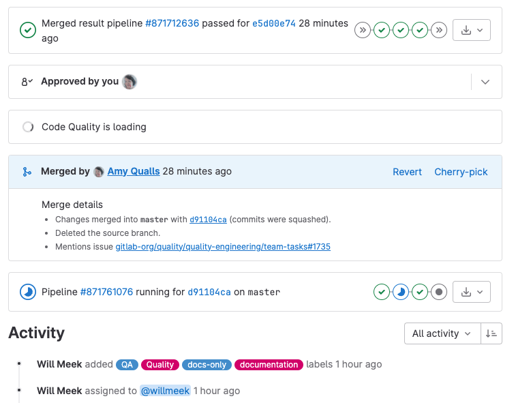Click the approver avatar next to Approved by you
516x403 pixels.
click(130, 82)
